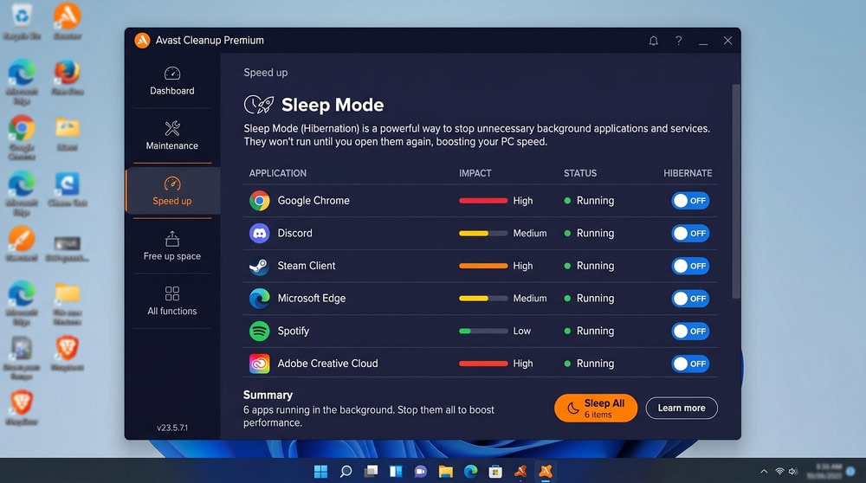Open the help question mark icon
This screenshot has width=866, height=483.
(678, 41)
